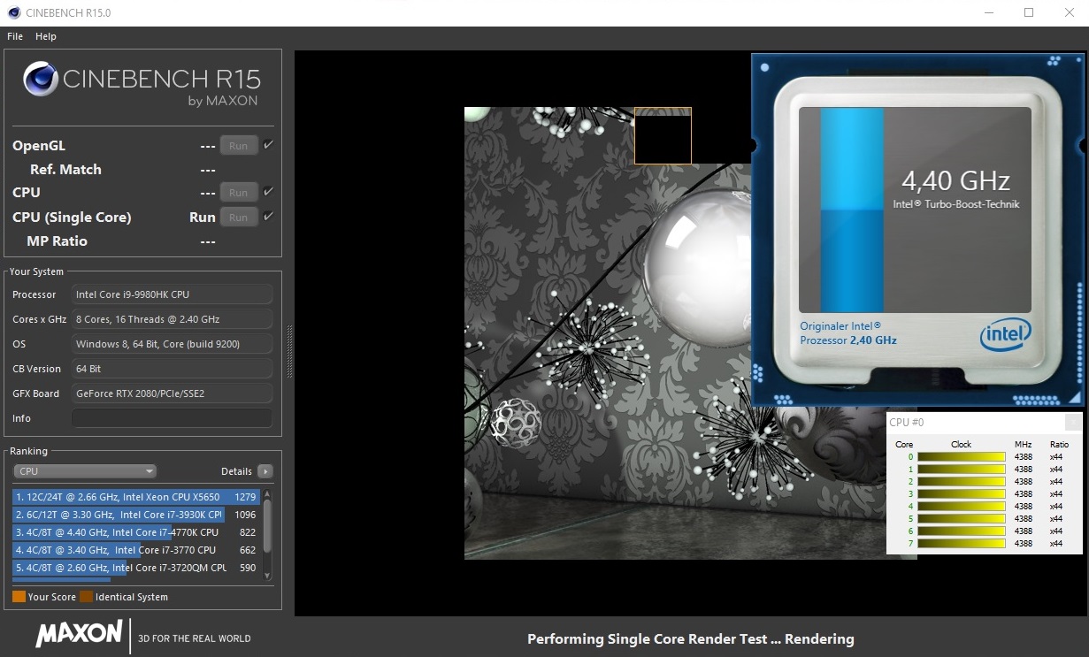Image resolution: width=1089 pixels, height=657 pixels.
Task: Run the CPU benchmark
Action: [239, 192]
